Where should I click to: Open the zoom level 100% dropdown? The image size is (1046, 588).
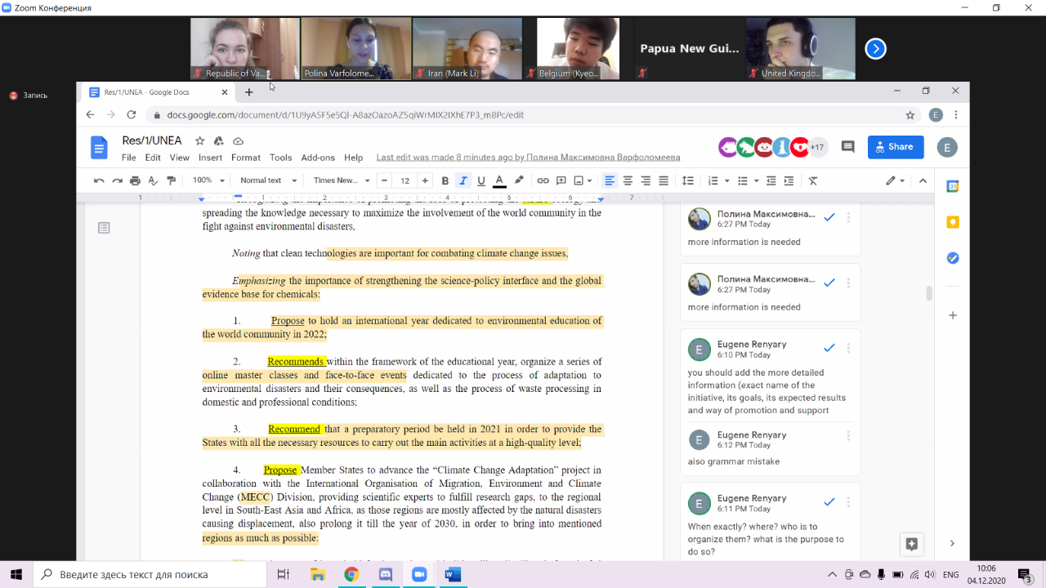click(208, 180)
